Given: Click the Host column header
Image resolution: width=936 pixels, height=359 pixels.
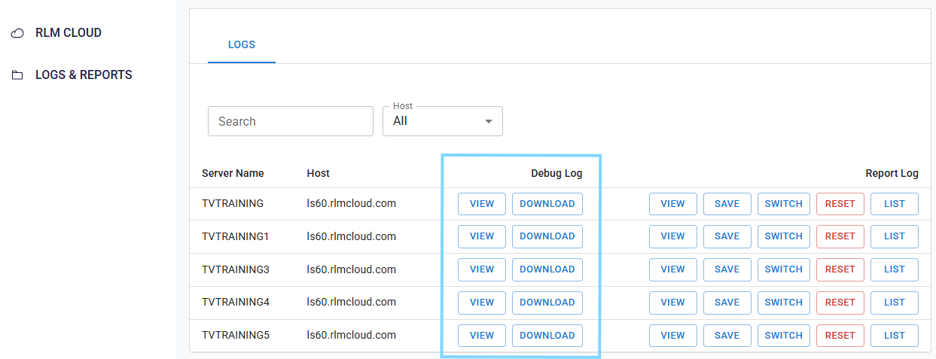Looking at the screenshot, I should (319, 173).
